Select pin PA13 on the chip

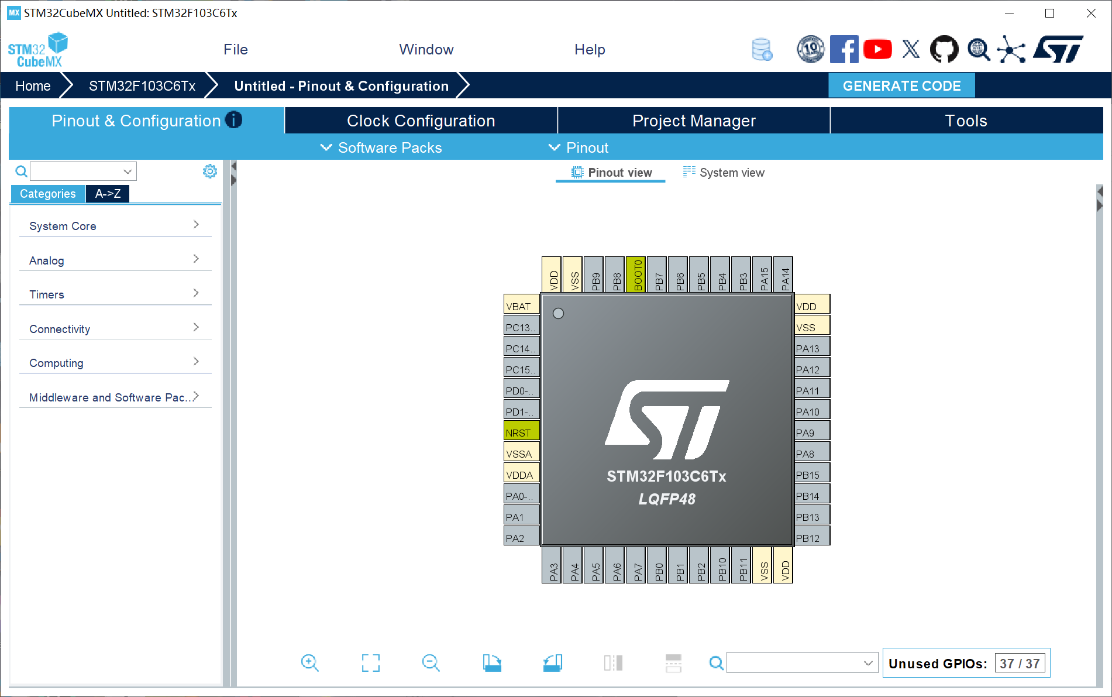point(813,346)
